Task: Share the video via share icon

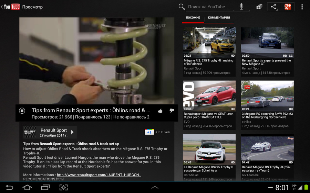Action: point(273,7)
